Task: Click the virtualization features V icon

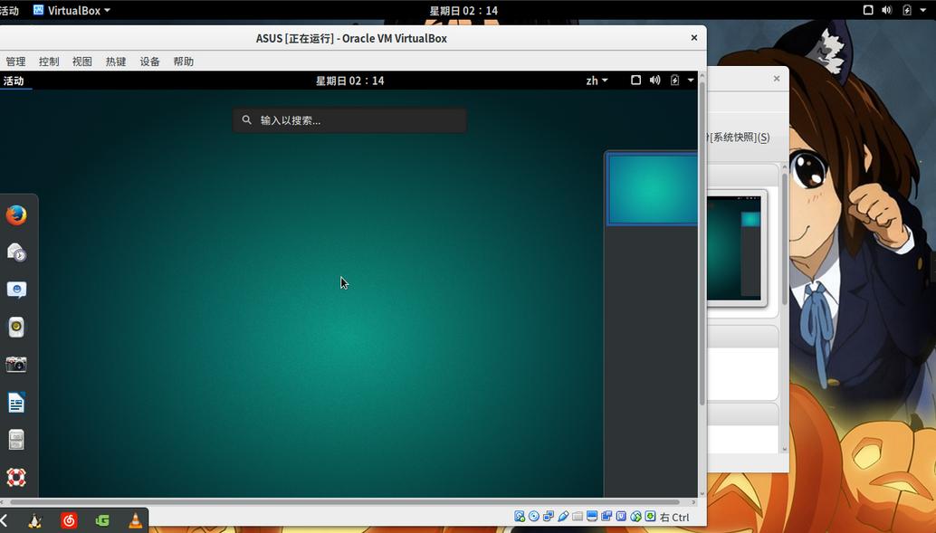Action: click(621, 517)
